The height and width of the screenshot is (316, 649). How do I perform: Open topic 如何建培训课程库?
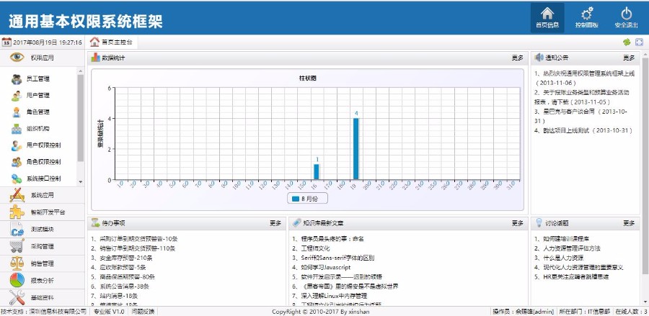(x=562, y=239)
